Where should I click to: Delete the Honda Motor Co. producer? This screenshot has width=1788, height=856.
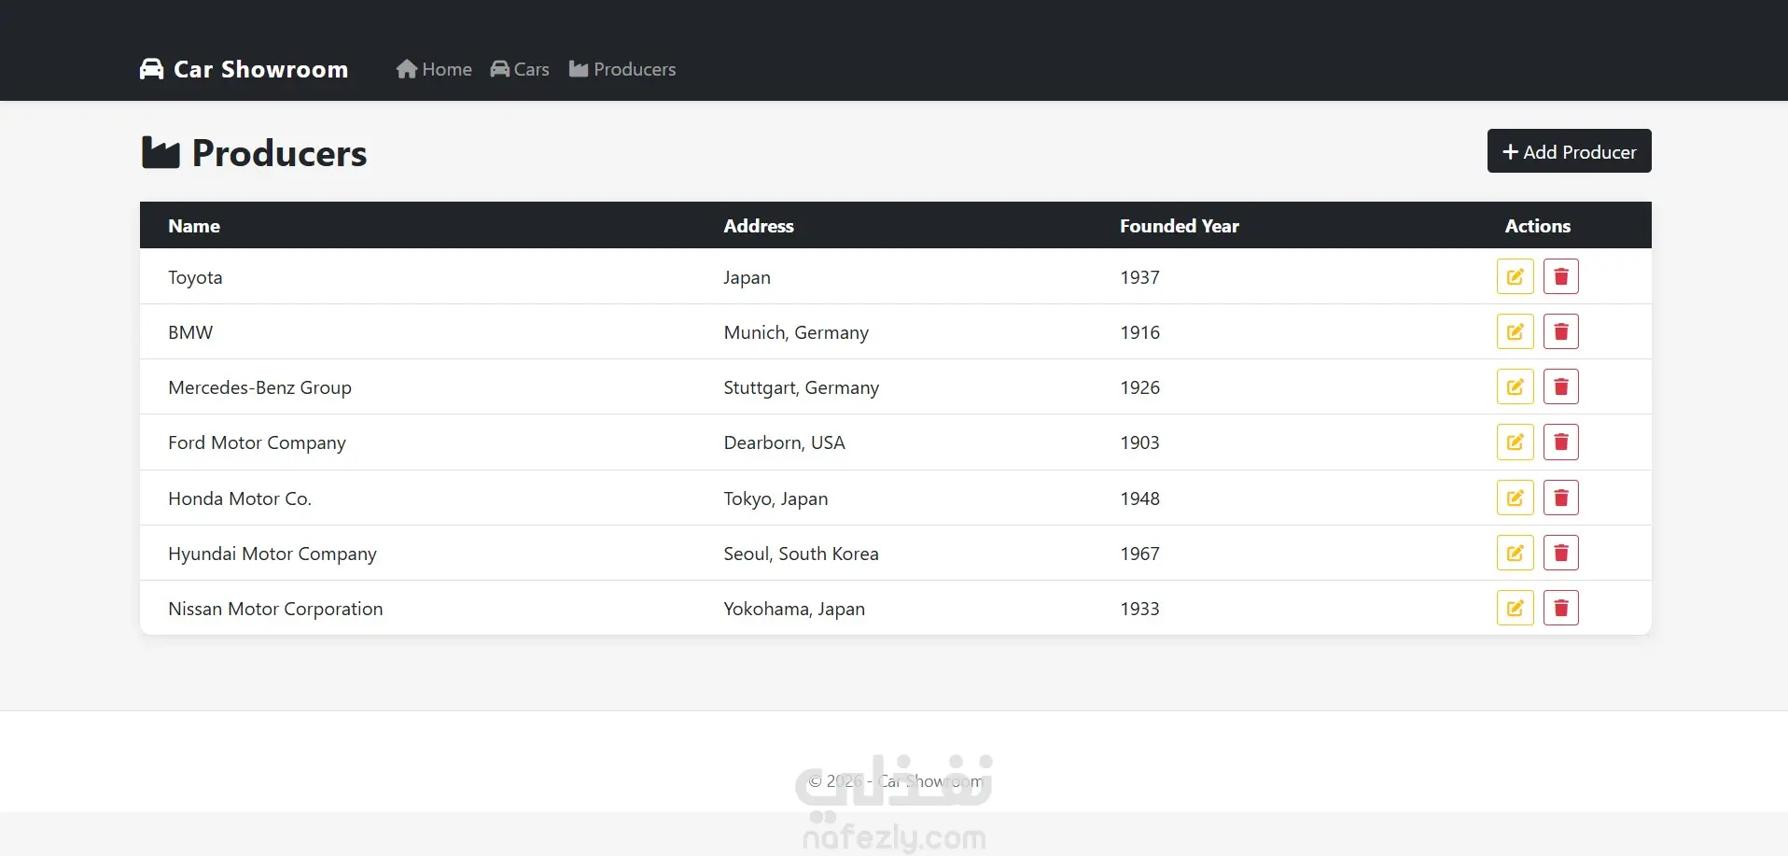pyautogui.click(x=1560, y=498)
